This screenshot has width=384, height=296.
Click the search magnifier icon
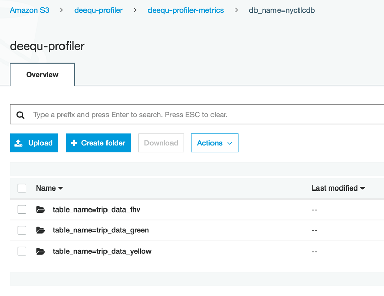click(x=20, y=115)
